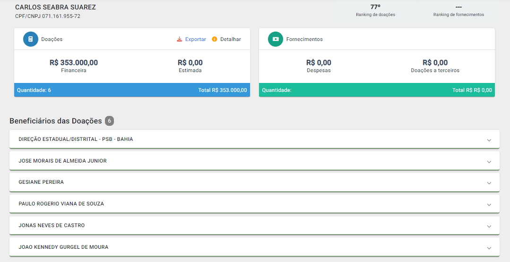Click the 77º donations ranking value
510x262 pixels.
[x=375, y=7]
